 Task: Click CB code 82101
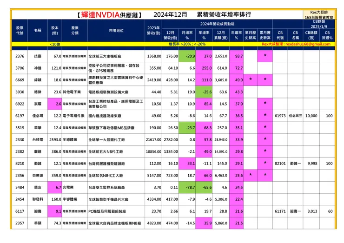click(280, 164)
